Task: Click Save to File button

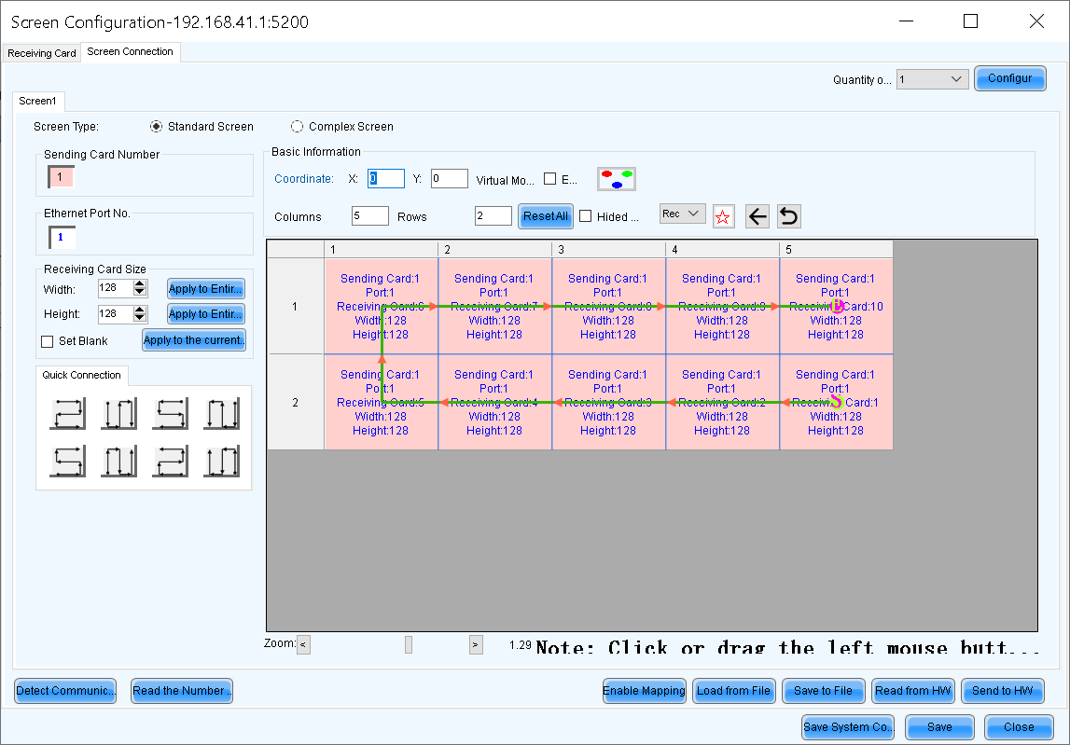Action: (x=824, y=690)
